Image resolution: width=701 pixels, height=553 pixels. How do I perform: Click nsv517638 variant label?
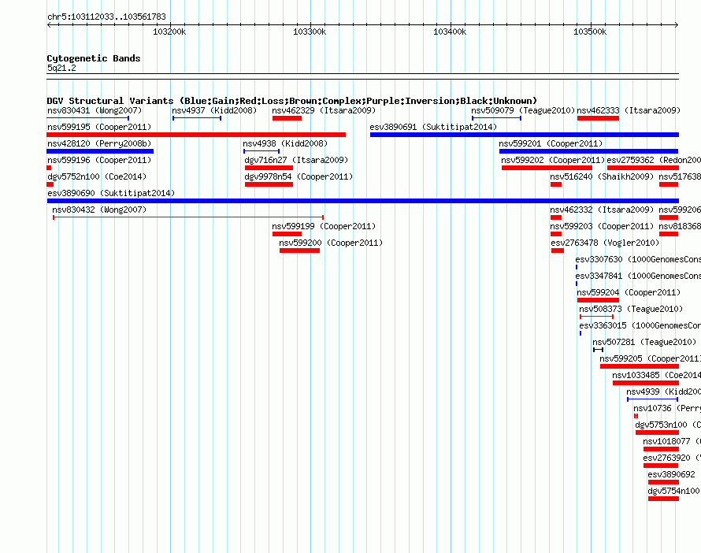click(680, 176)
